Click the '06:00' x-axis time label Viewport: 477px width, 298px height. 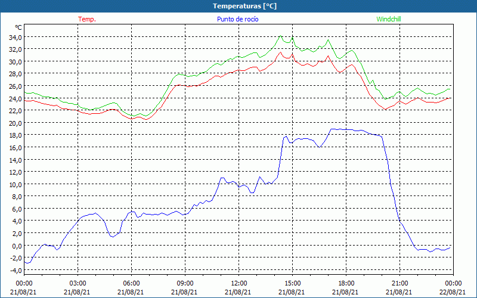131,284
